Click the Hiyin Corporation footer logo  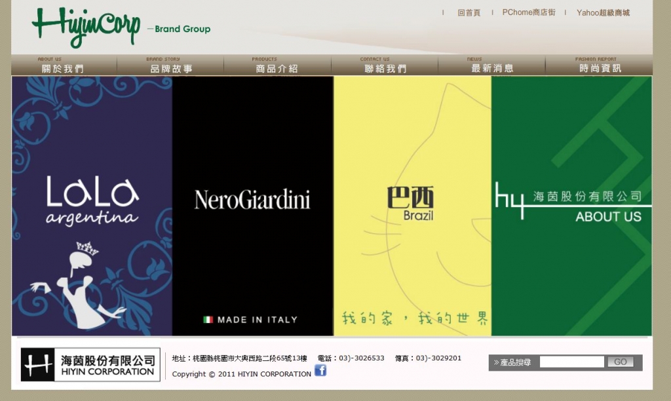click(x=90, y=364)
